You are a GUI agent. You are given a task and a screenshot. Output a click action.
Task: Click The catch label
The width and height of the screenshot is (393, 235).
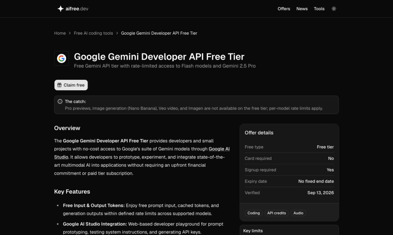coord(75,101)
